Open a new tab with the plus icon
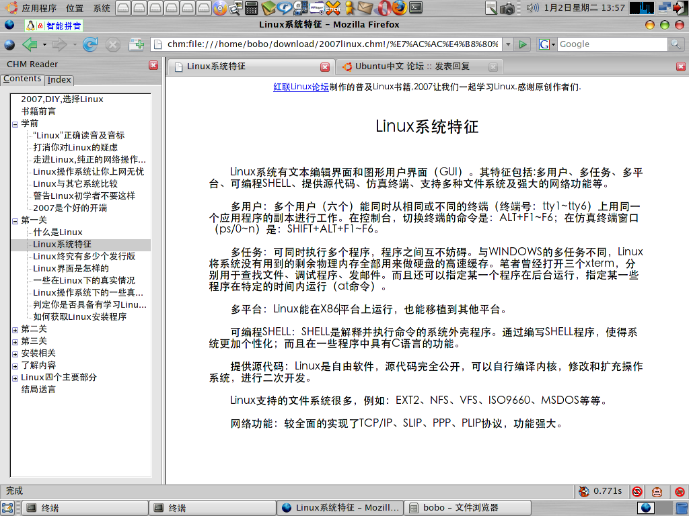This screenshot has width=689, height=516. point(136,44)
